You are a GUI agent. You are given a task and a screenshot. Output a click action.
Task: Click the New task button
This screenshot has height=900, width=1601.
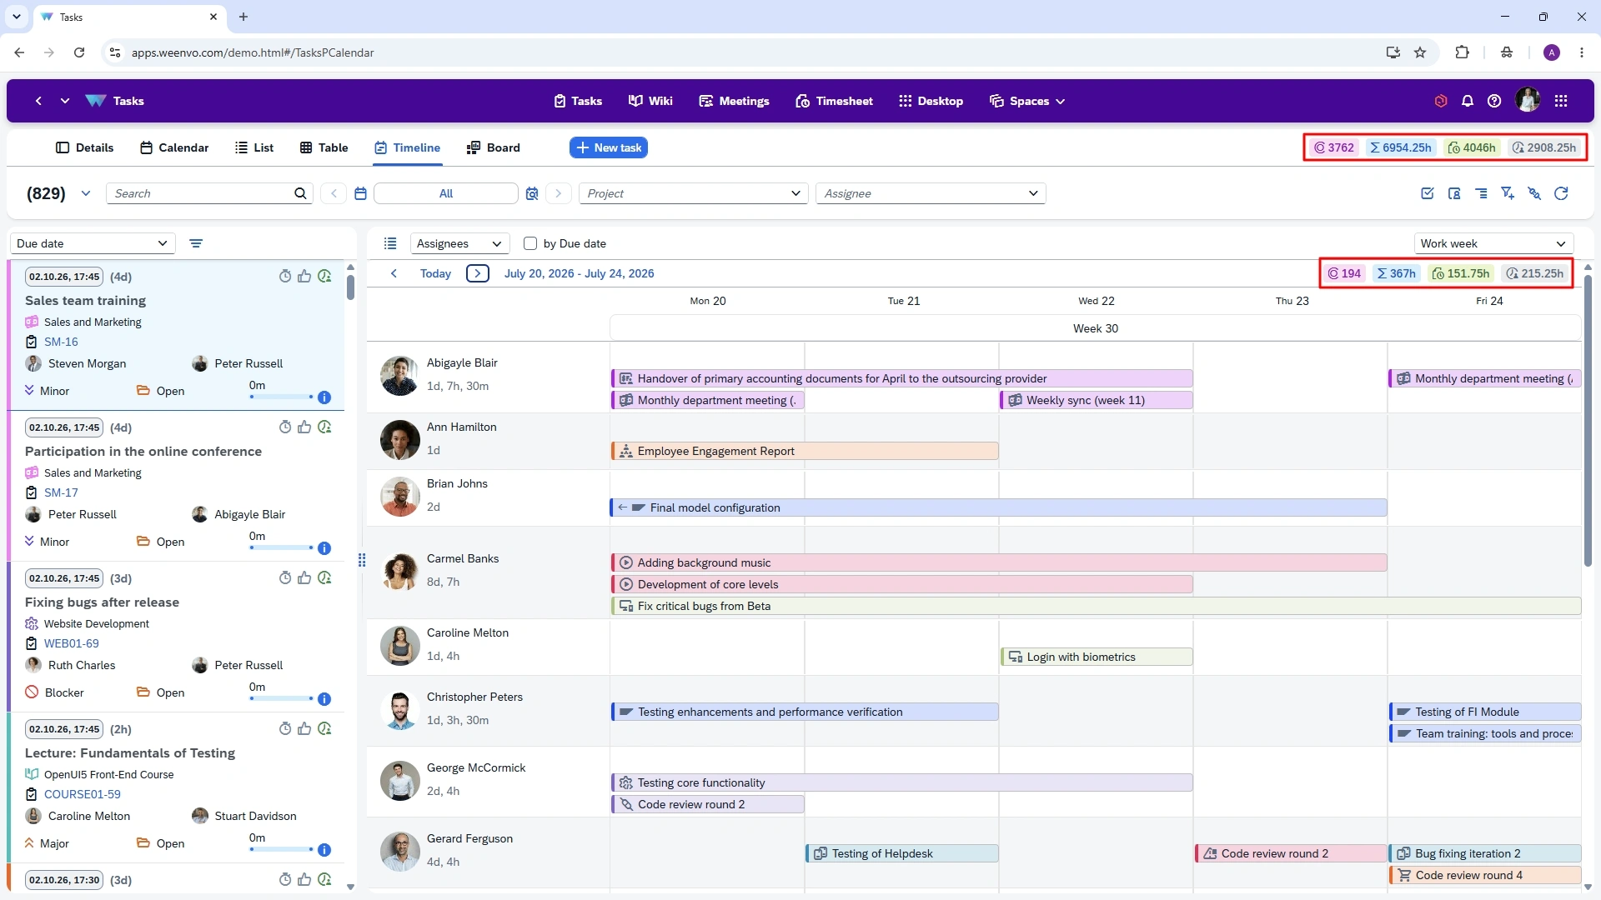pos(609,147)
